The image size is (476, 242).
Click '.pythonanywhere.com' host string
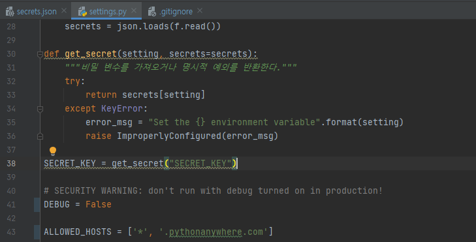[x=214, y=232]
